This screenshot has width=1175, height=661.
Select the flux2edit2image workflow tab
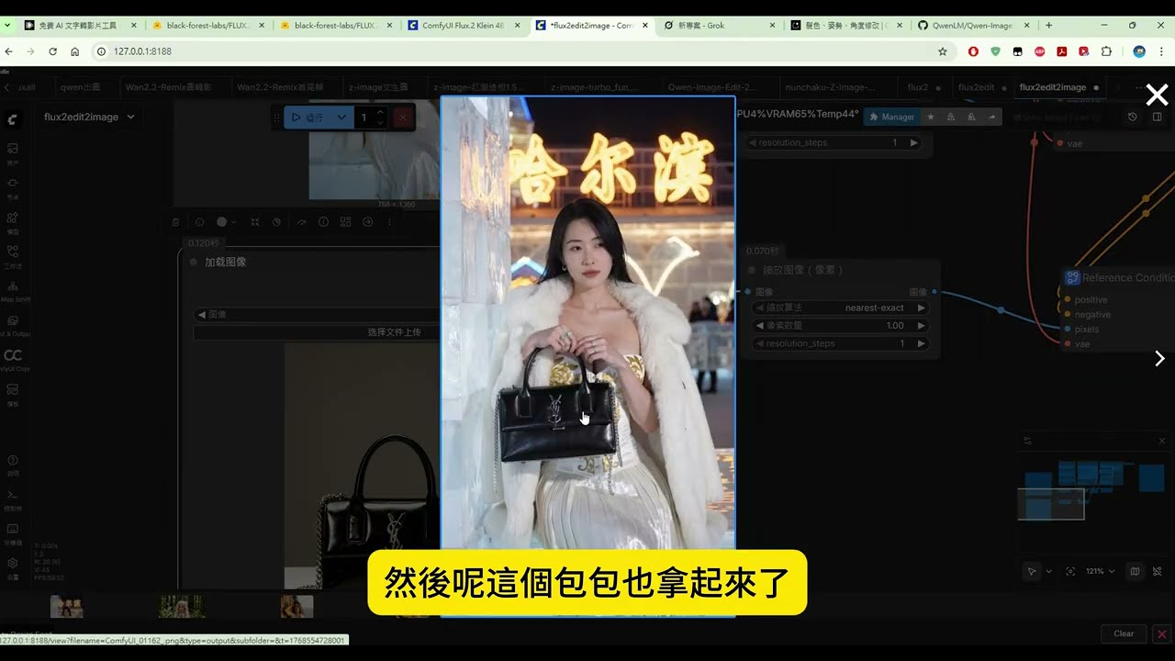pos(1052,87)
